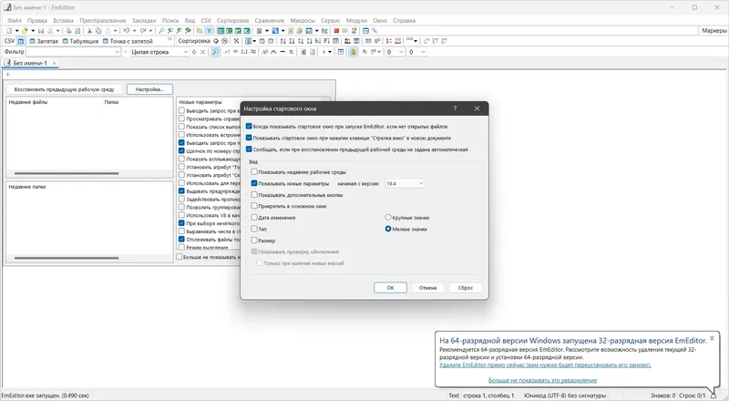The height and width of the screenshot is (401, 729).
Task: Check 'Больше не показывать' in start window
Action: click(179, 257)
